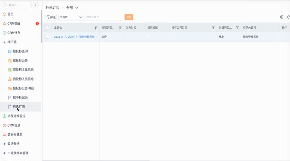Click the horizontal scrollbar at table bottom
290x161 pixels.
point(96,160)
